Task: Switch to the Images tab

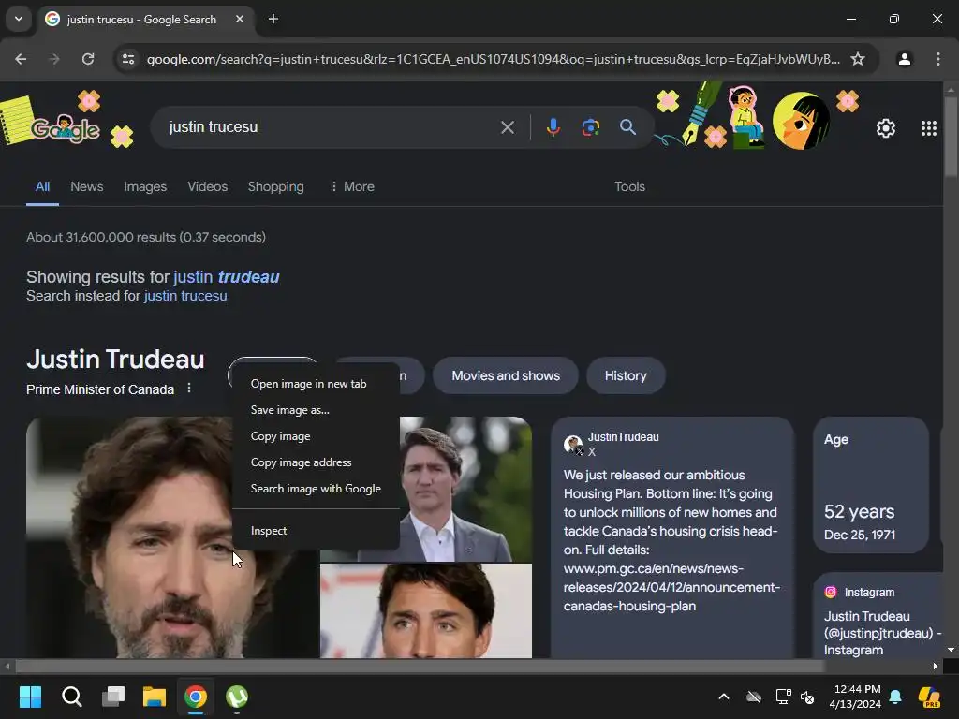Action: pos(145,186)
